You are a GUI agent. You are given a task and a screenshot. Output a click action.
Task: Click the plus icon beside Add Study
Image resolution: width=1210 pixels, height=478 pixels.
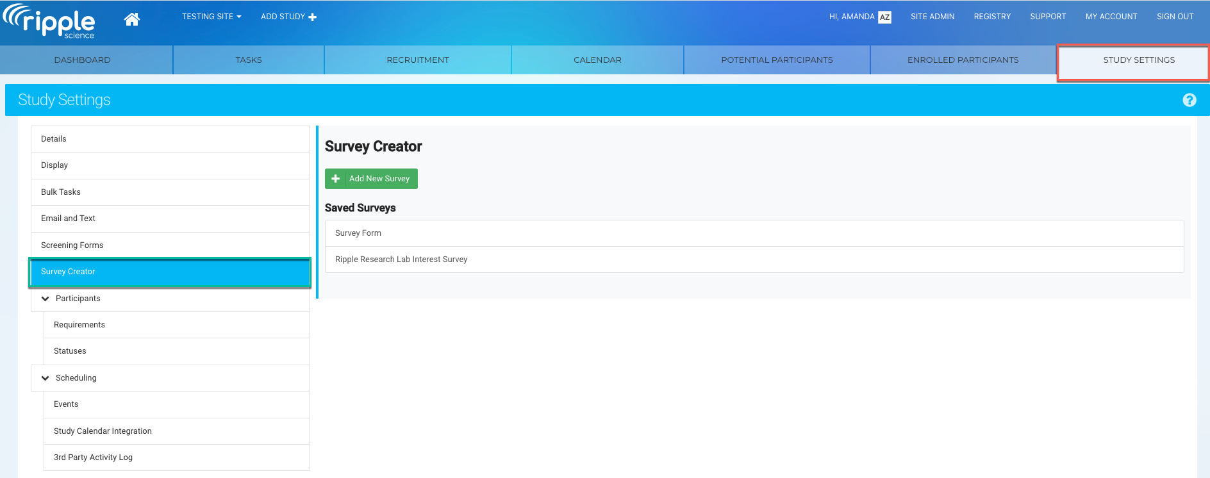313,17
